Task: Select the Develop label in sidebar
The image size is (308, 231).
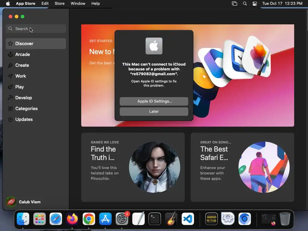Action: 24,98
